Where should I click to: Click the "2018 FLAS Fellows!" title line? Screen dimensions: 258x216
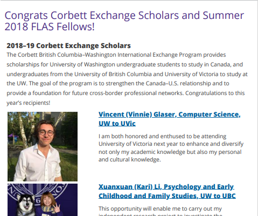pos(50,26)
